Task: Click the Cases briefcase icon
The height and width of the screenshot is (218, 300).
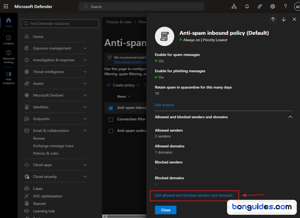Action: [x=27, y=188]
